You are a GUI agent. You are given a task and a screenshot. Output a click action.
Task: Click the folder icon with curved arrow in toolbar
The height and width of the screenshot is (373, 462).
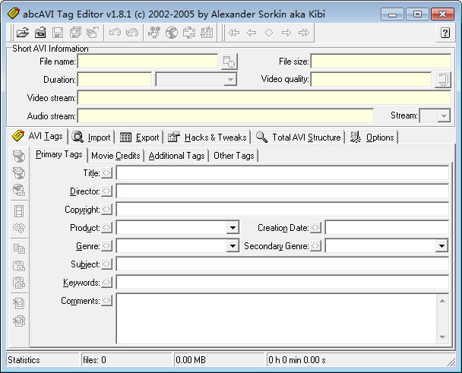click(93, 33)
